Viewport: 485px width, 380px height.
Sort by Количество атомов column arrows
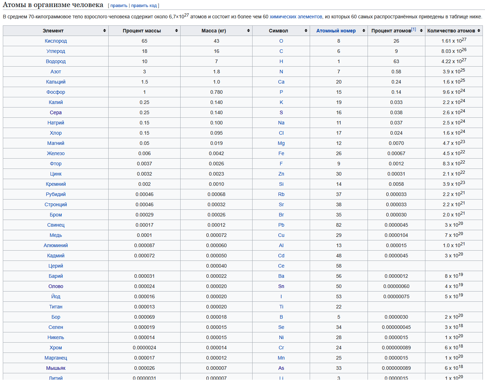pyautogui.click(x=479, y=31)
